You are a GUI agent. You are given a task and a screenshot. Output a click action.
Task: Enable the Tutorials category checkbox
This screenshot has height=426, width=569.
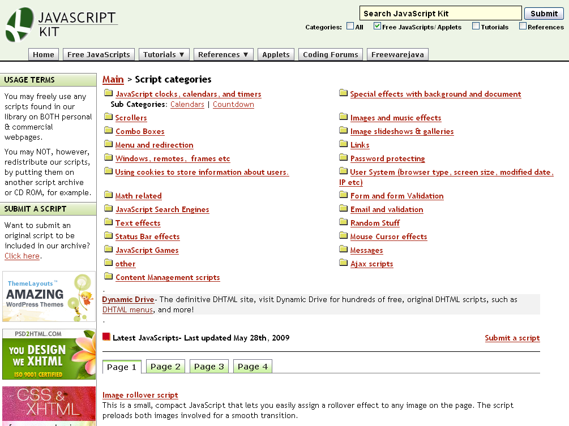pos(476,26)
